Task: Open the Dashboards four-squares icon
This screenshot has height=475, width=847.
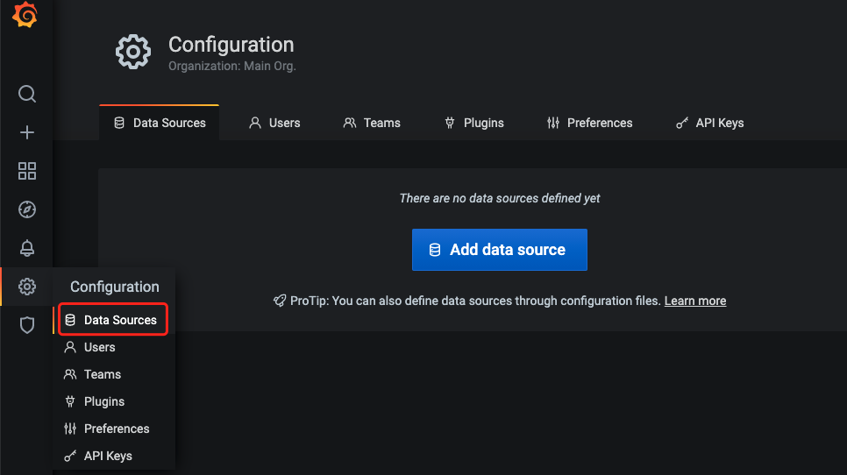Action: pos(27,171)
